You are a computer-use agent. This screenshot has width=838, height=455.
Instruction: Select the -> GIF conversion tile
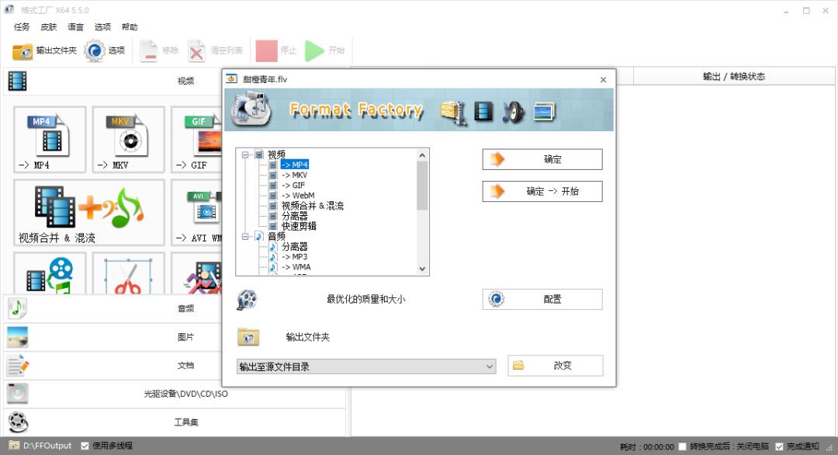pos(196,140)
